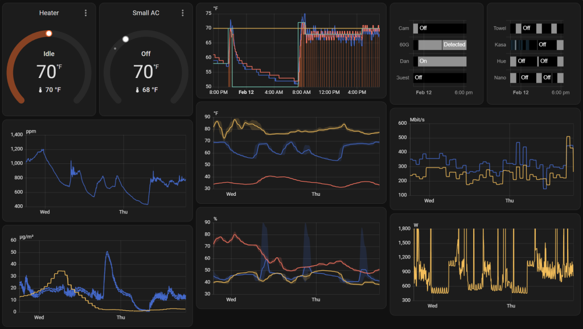Select the Heater card title

[49, 13]
